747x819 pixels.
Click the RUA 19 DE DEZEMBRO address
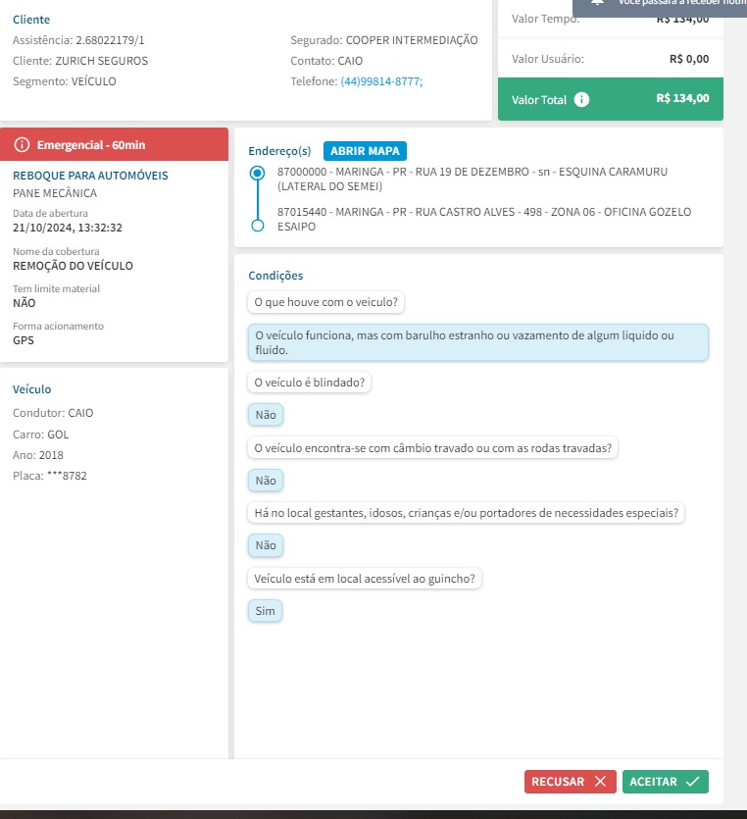tap(472, 179)
